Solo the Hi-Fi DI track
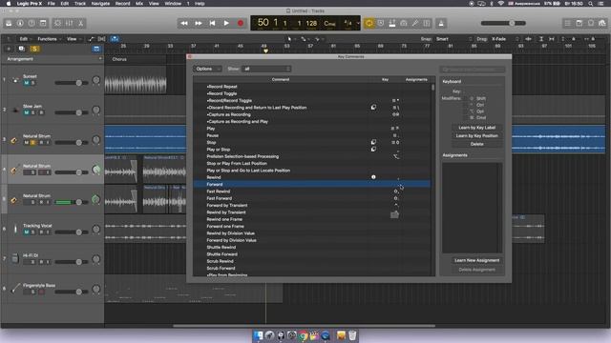The height and width of the screenshot is (343, 611). pos(33,262)
